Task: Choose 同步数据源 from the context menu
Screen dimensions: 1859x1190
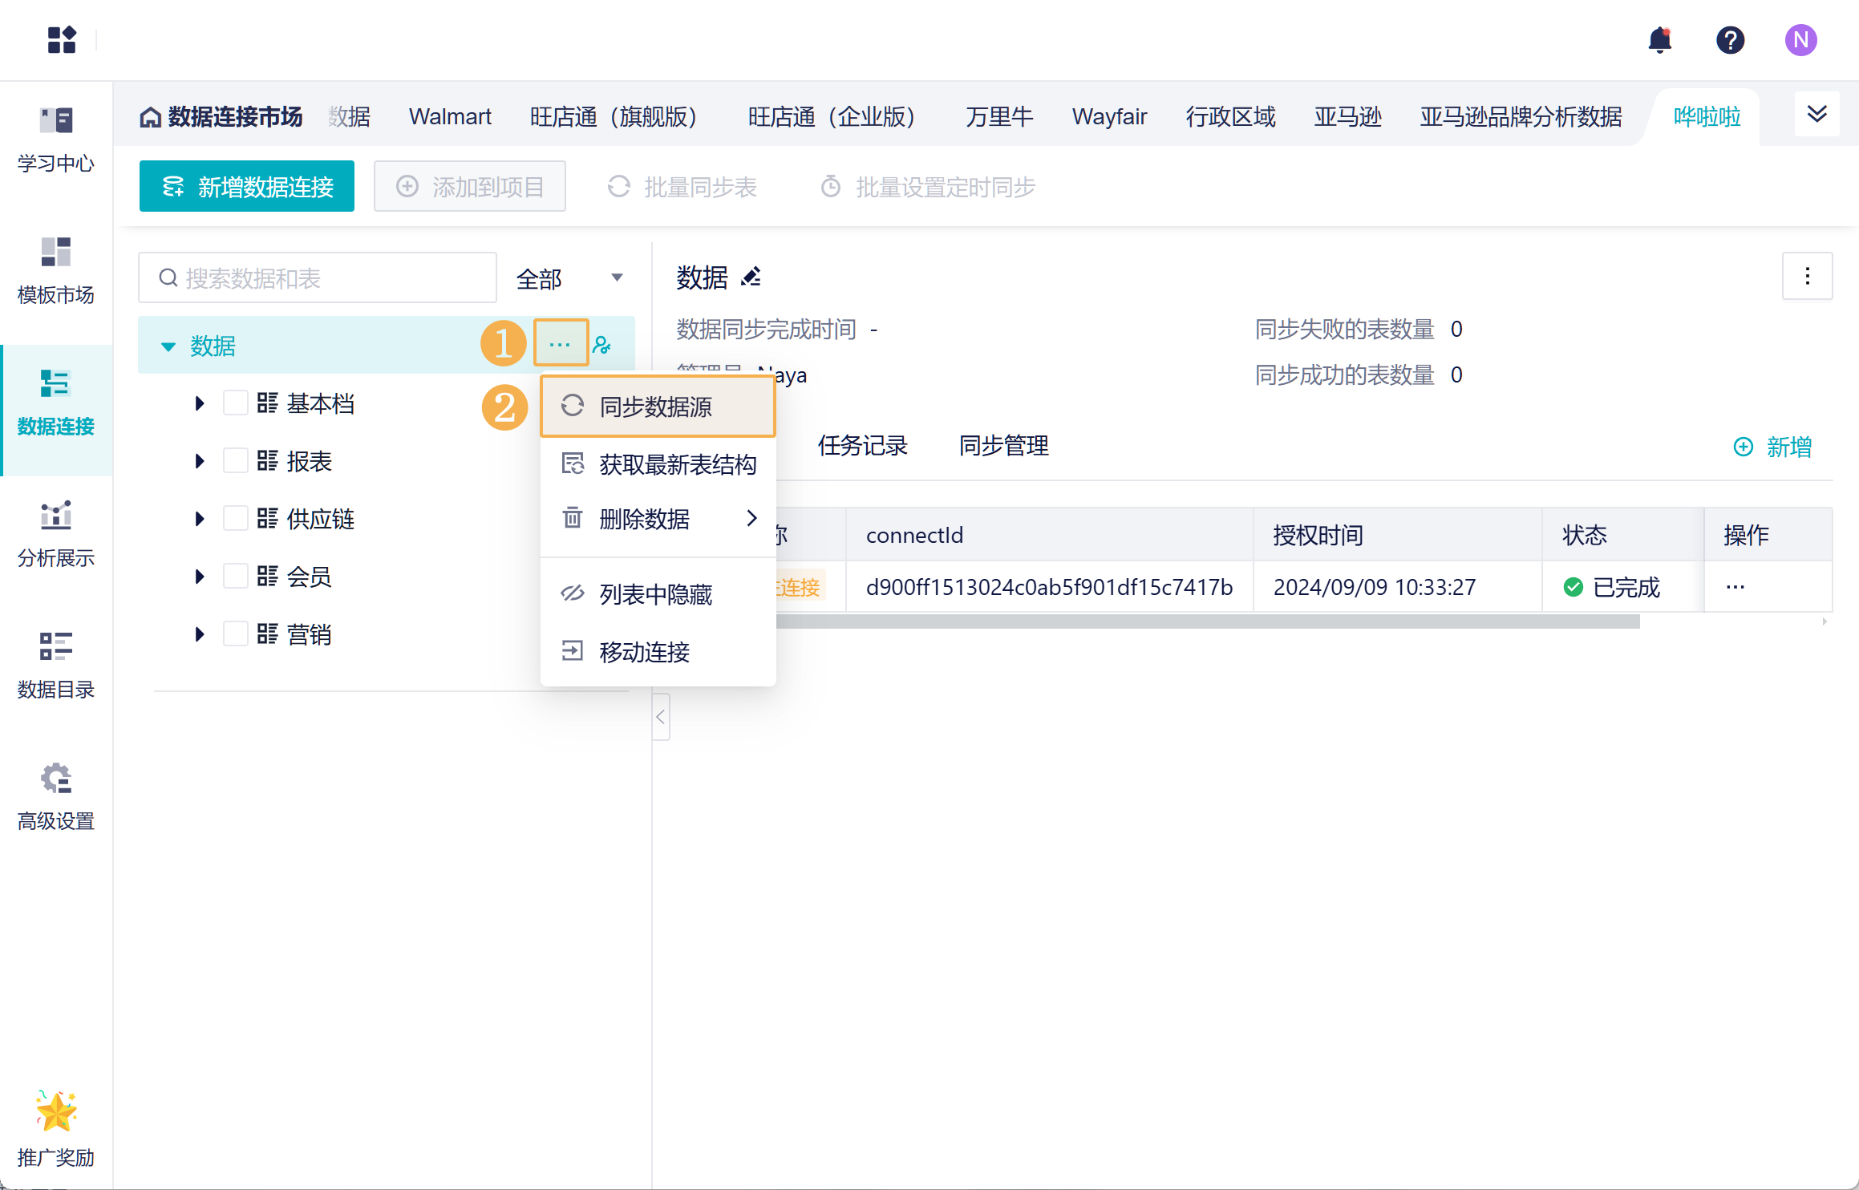Action: click(x=657, y=407)
